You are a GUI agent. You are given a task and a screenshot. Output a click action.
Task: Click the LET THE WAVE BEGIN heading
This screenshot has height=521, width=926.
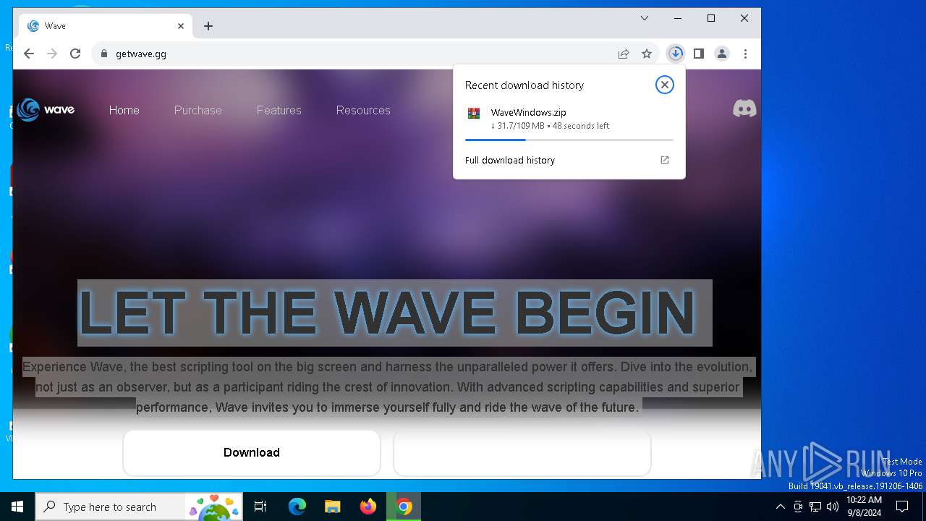click(395, 313)
